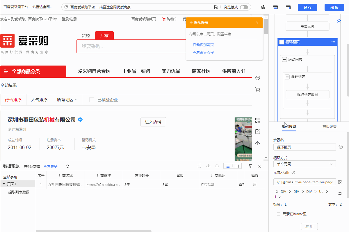
Task: Collapse the data preview panel
Action: coord(259,166)
